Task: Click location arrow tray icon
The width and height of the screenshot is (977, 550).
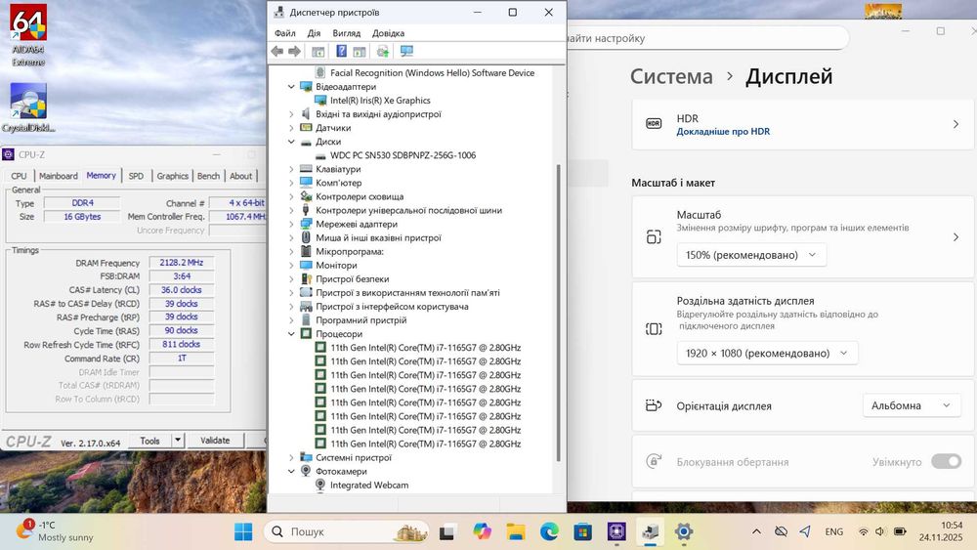Action: point(805,531)
